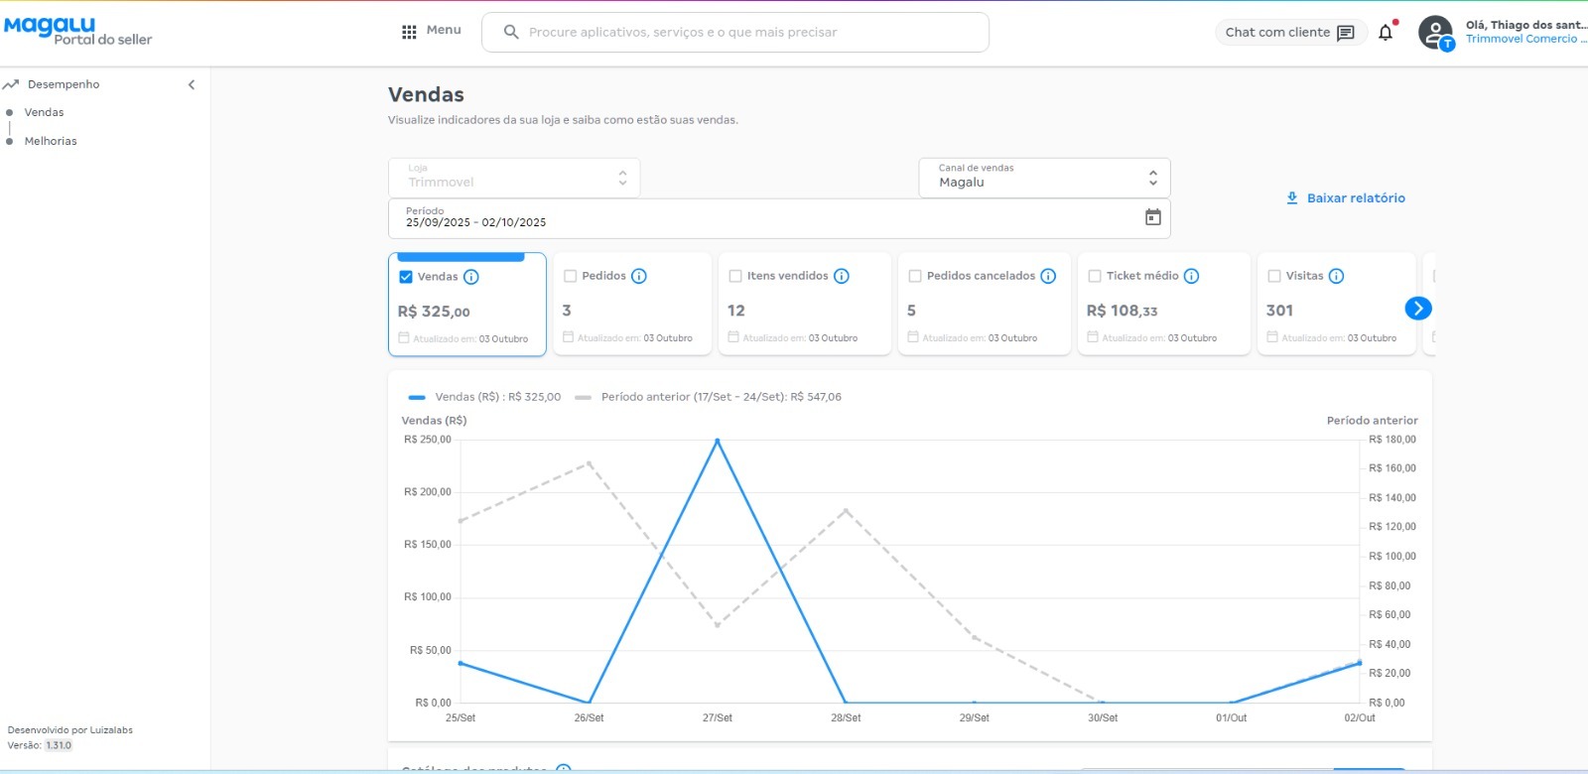Viewport: 1588px width, 774px height.
Task: Check the Visitas checkbox
Action: 1274,276
